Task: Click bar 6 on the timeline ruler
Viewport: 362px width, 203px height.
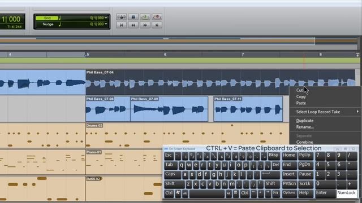Action: (165, 55)
